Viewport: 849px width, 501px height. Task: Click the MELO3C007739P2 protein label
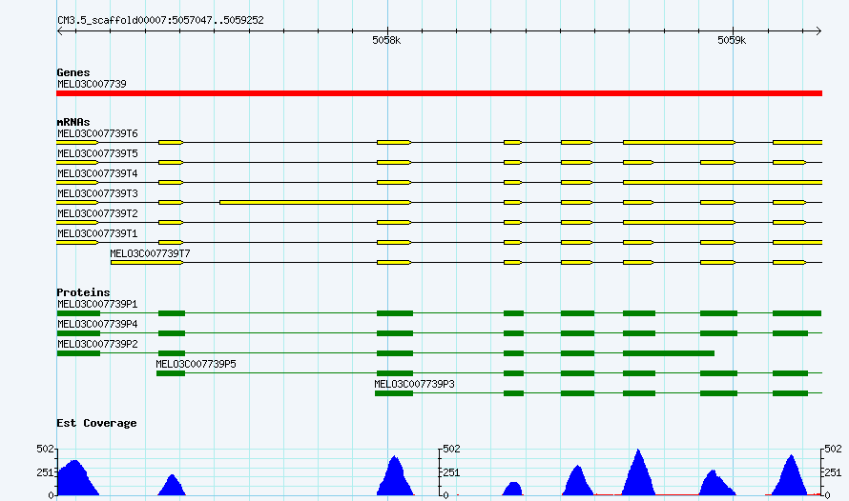97,344
